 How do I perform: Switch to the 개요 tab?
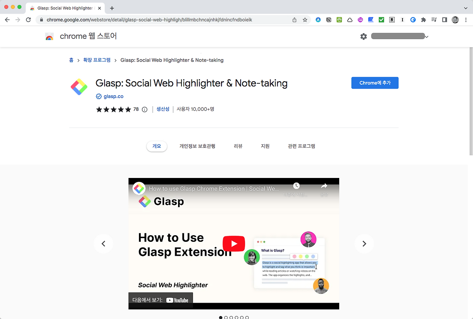tap(157, 146)
